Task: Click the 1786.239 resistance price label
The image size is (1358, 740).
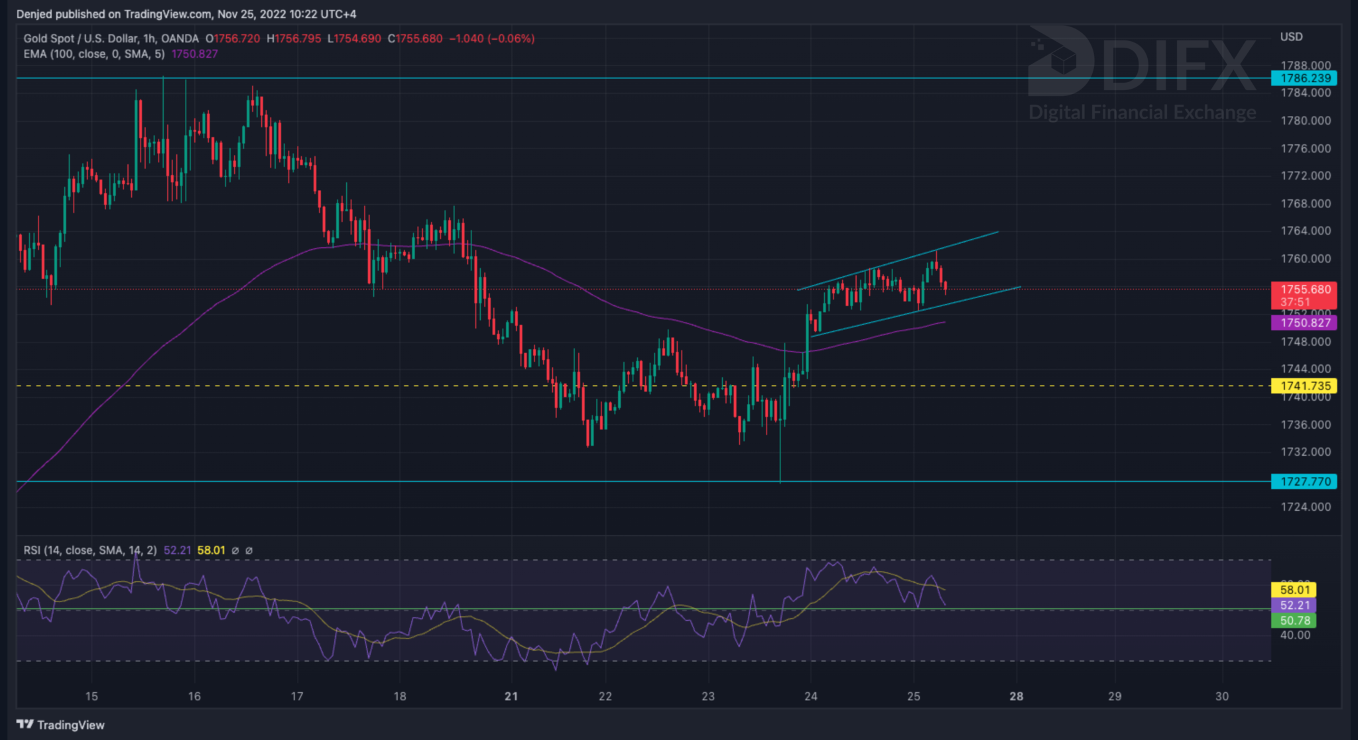Action: tap(1304, 78)
